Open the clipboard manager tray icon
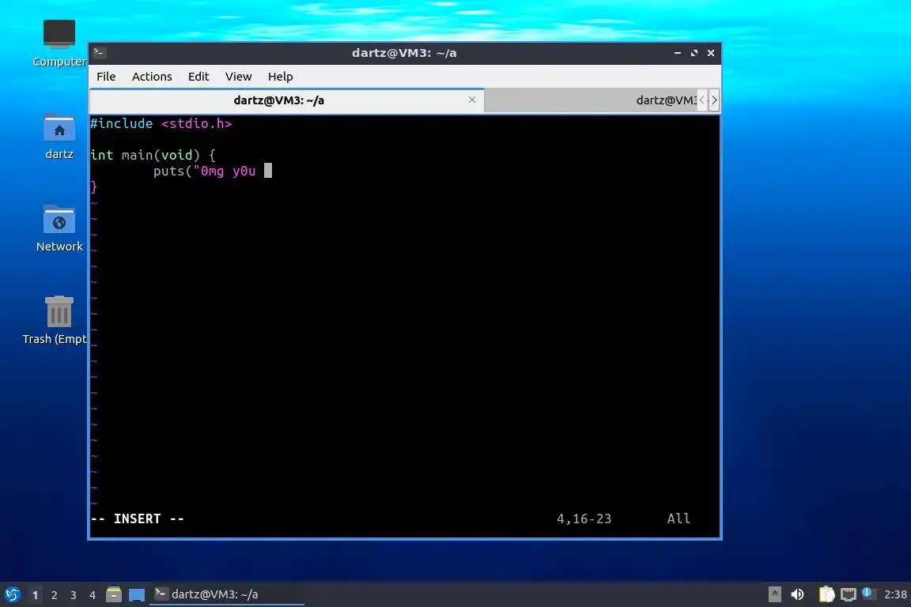The width and height of the screenshot is (911, 607). [826, 594]
